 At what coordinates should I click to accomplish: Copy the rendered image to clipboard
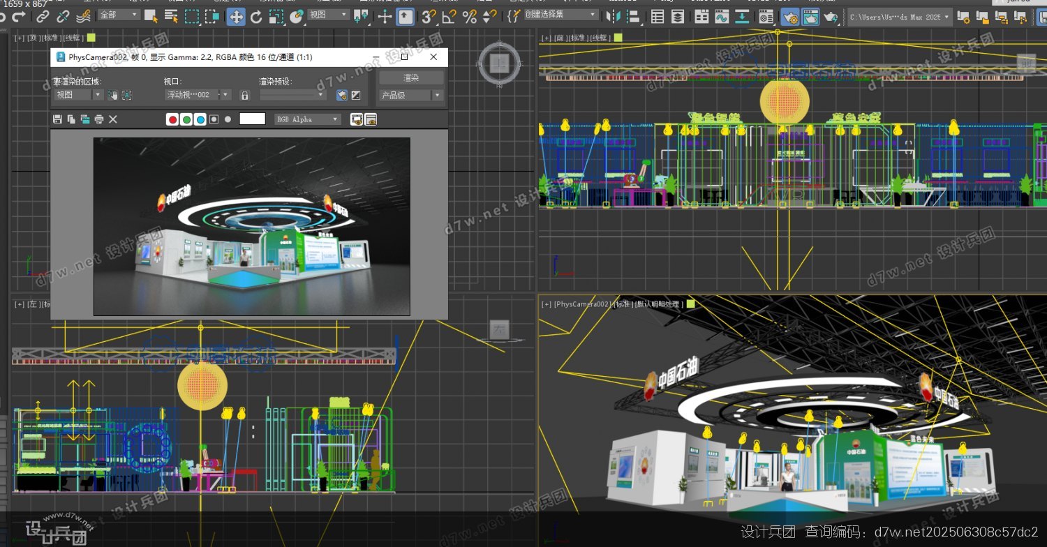[x=71, y=119]
